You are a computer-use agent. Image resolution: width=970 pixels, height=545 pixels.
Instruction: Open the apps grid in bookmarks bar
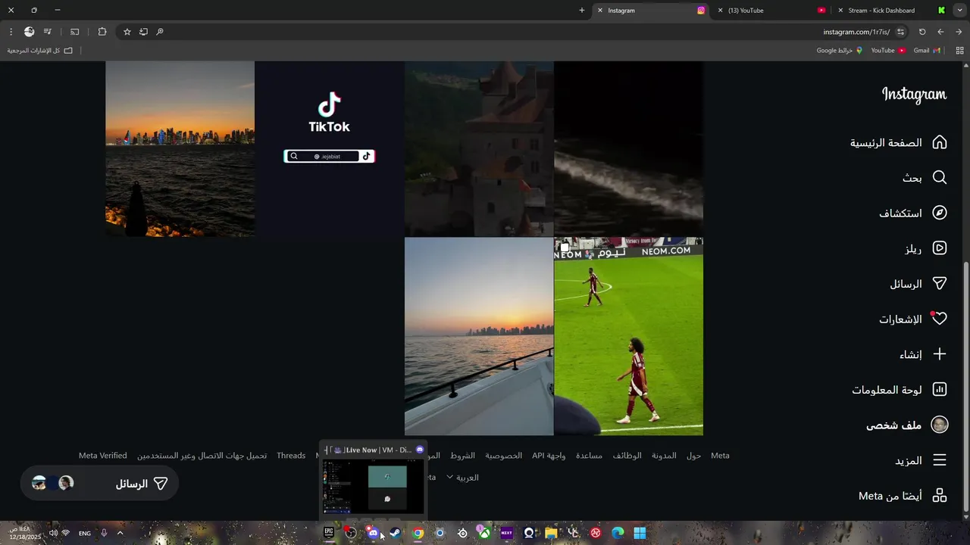tap(959, 51)
